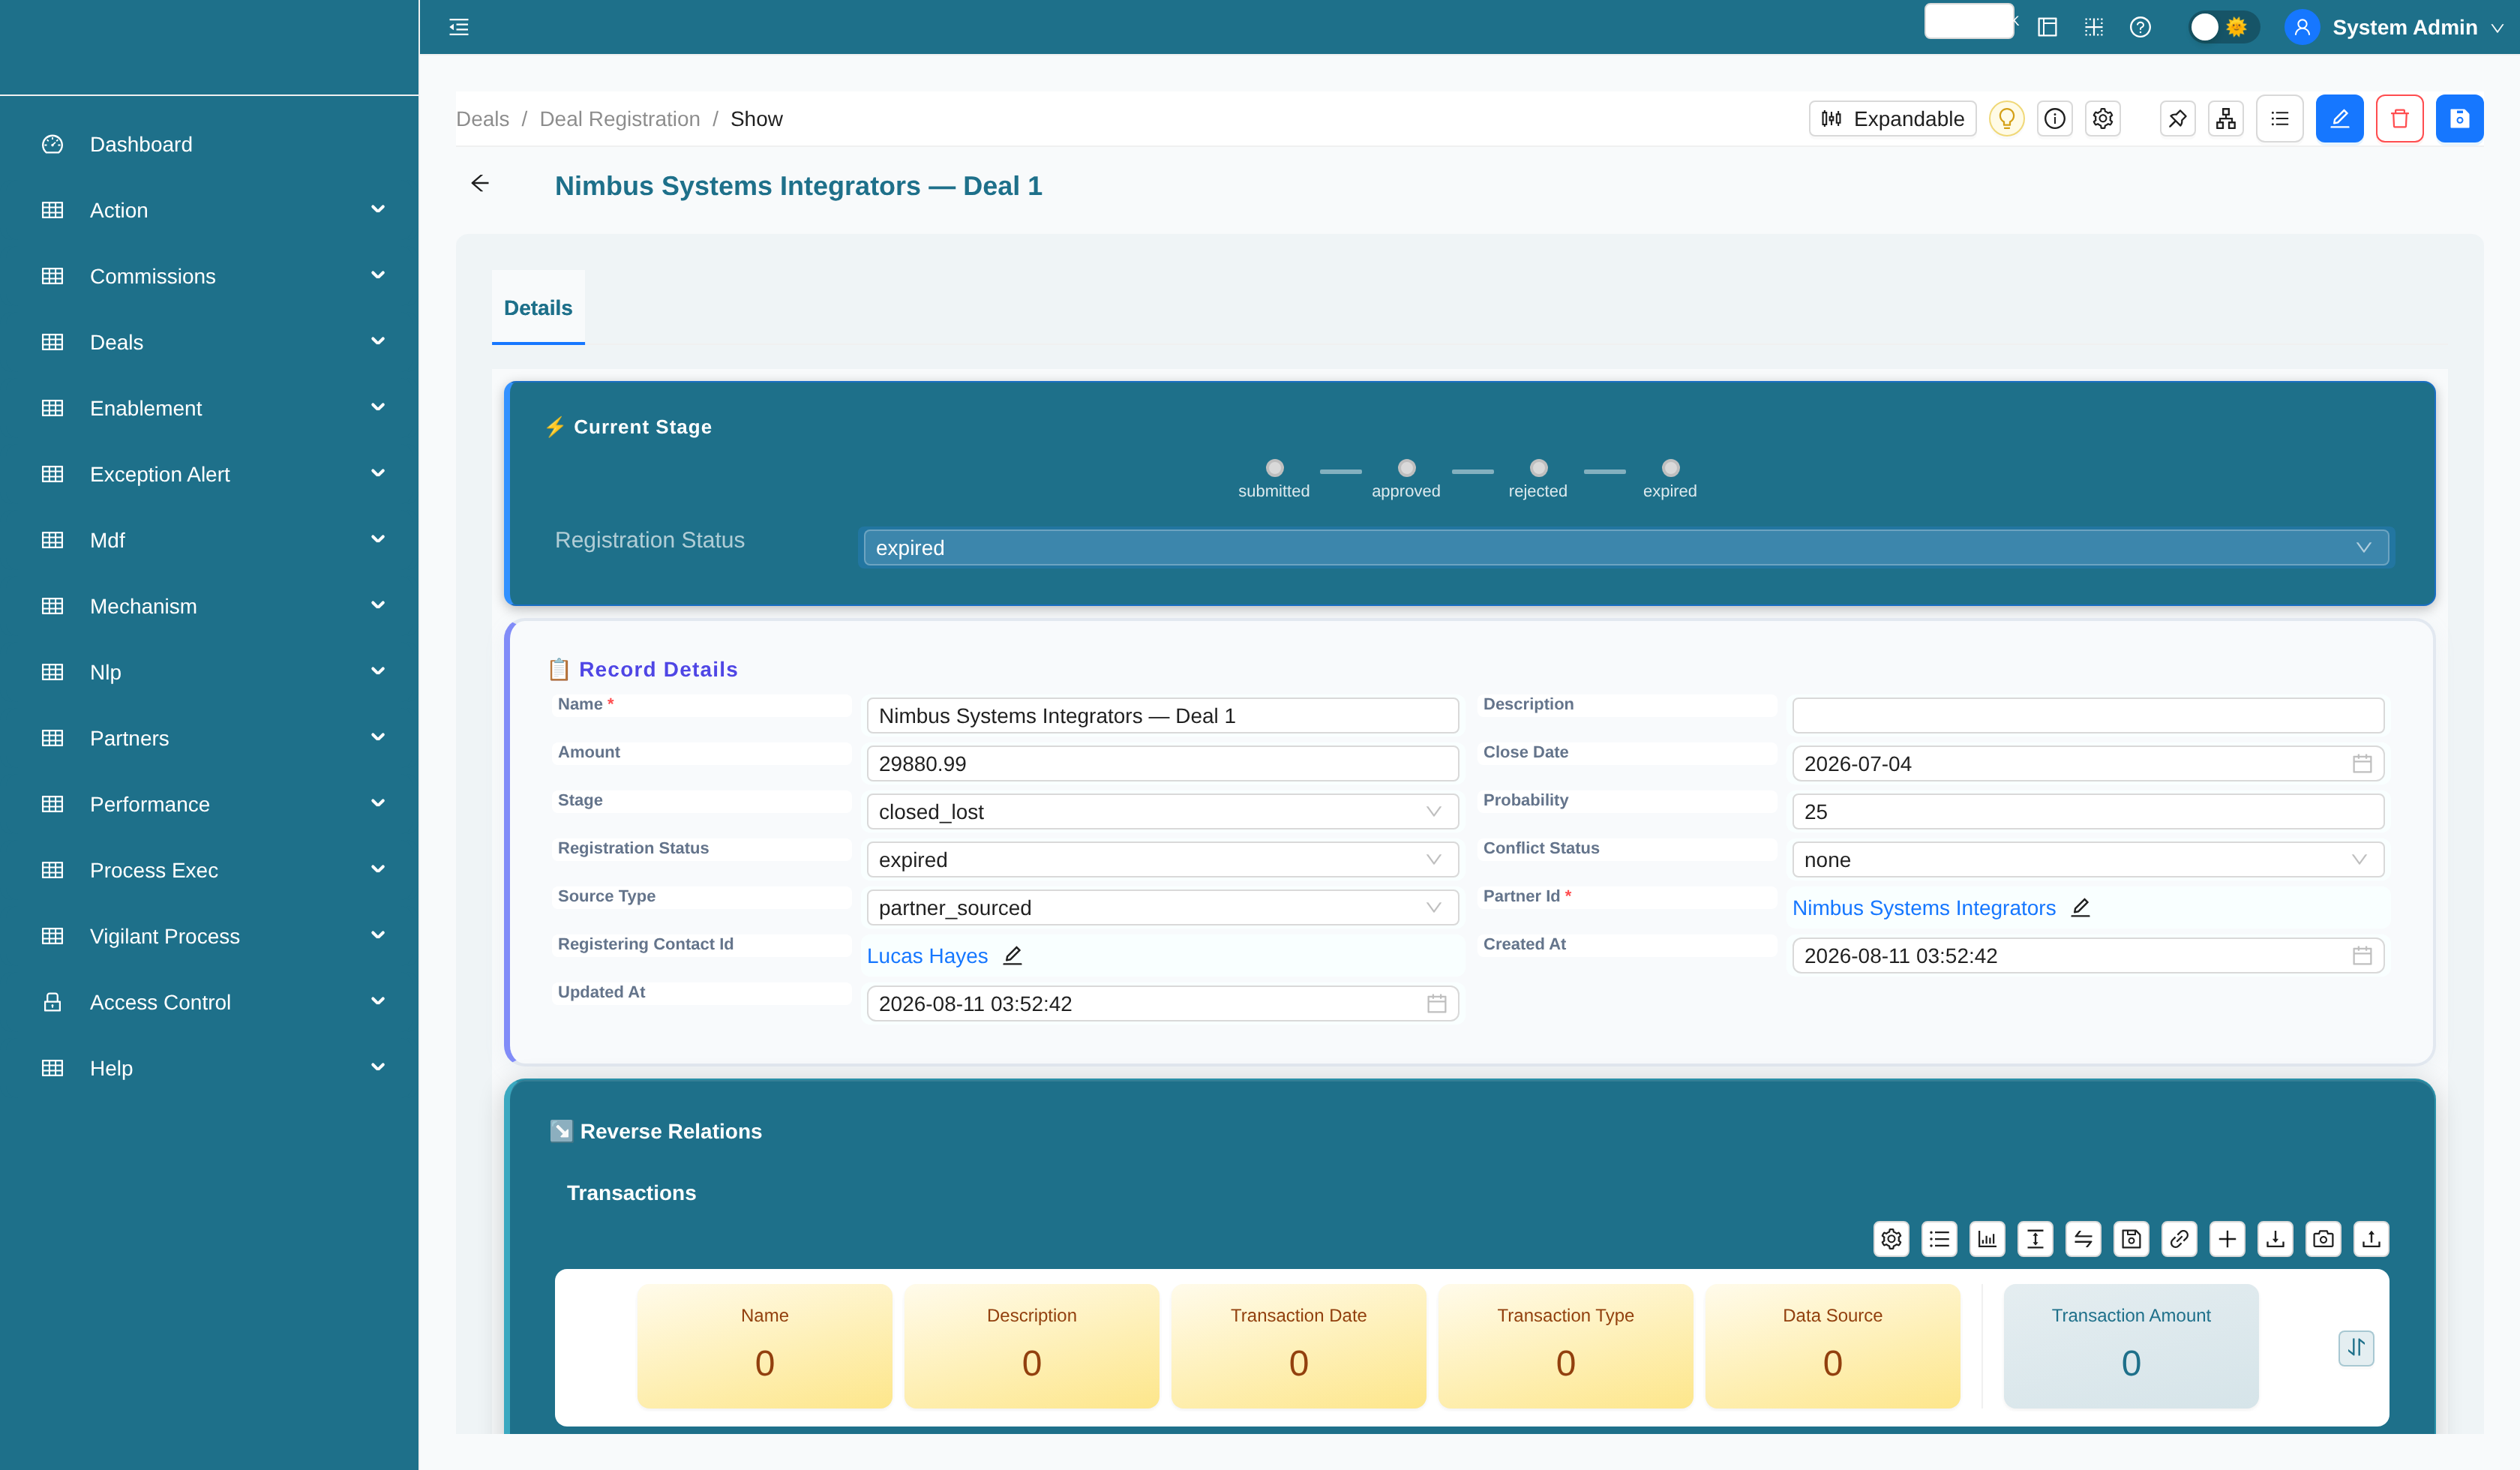This screenshot has width=2520, height=1470.
Task: Click the yellow lightbulb hint icon
Action: point(2006,119)
